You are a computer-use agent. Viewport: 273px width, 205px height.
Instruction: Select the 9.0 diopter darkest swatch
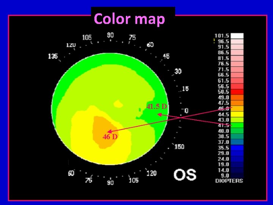click(x=237, y=175)
